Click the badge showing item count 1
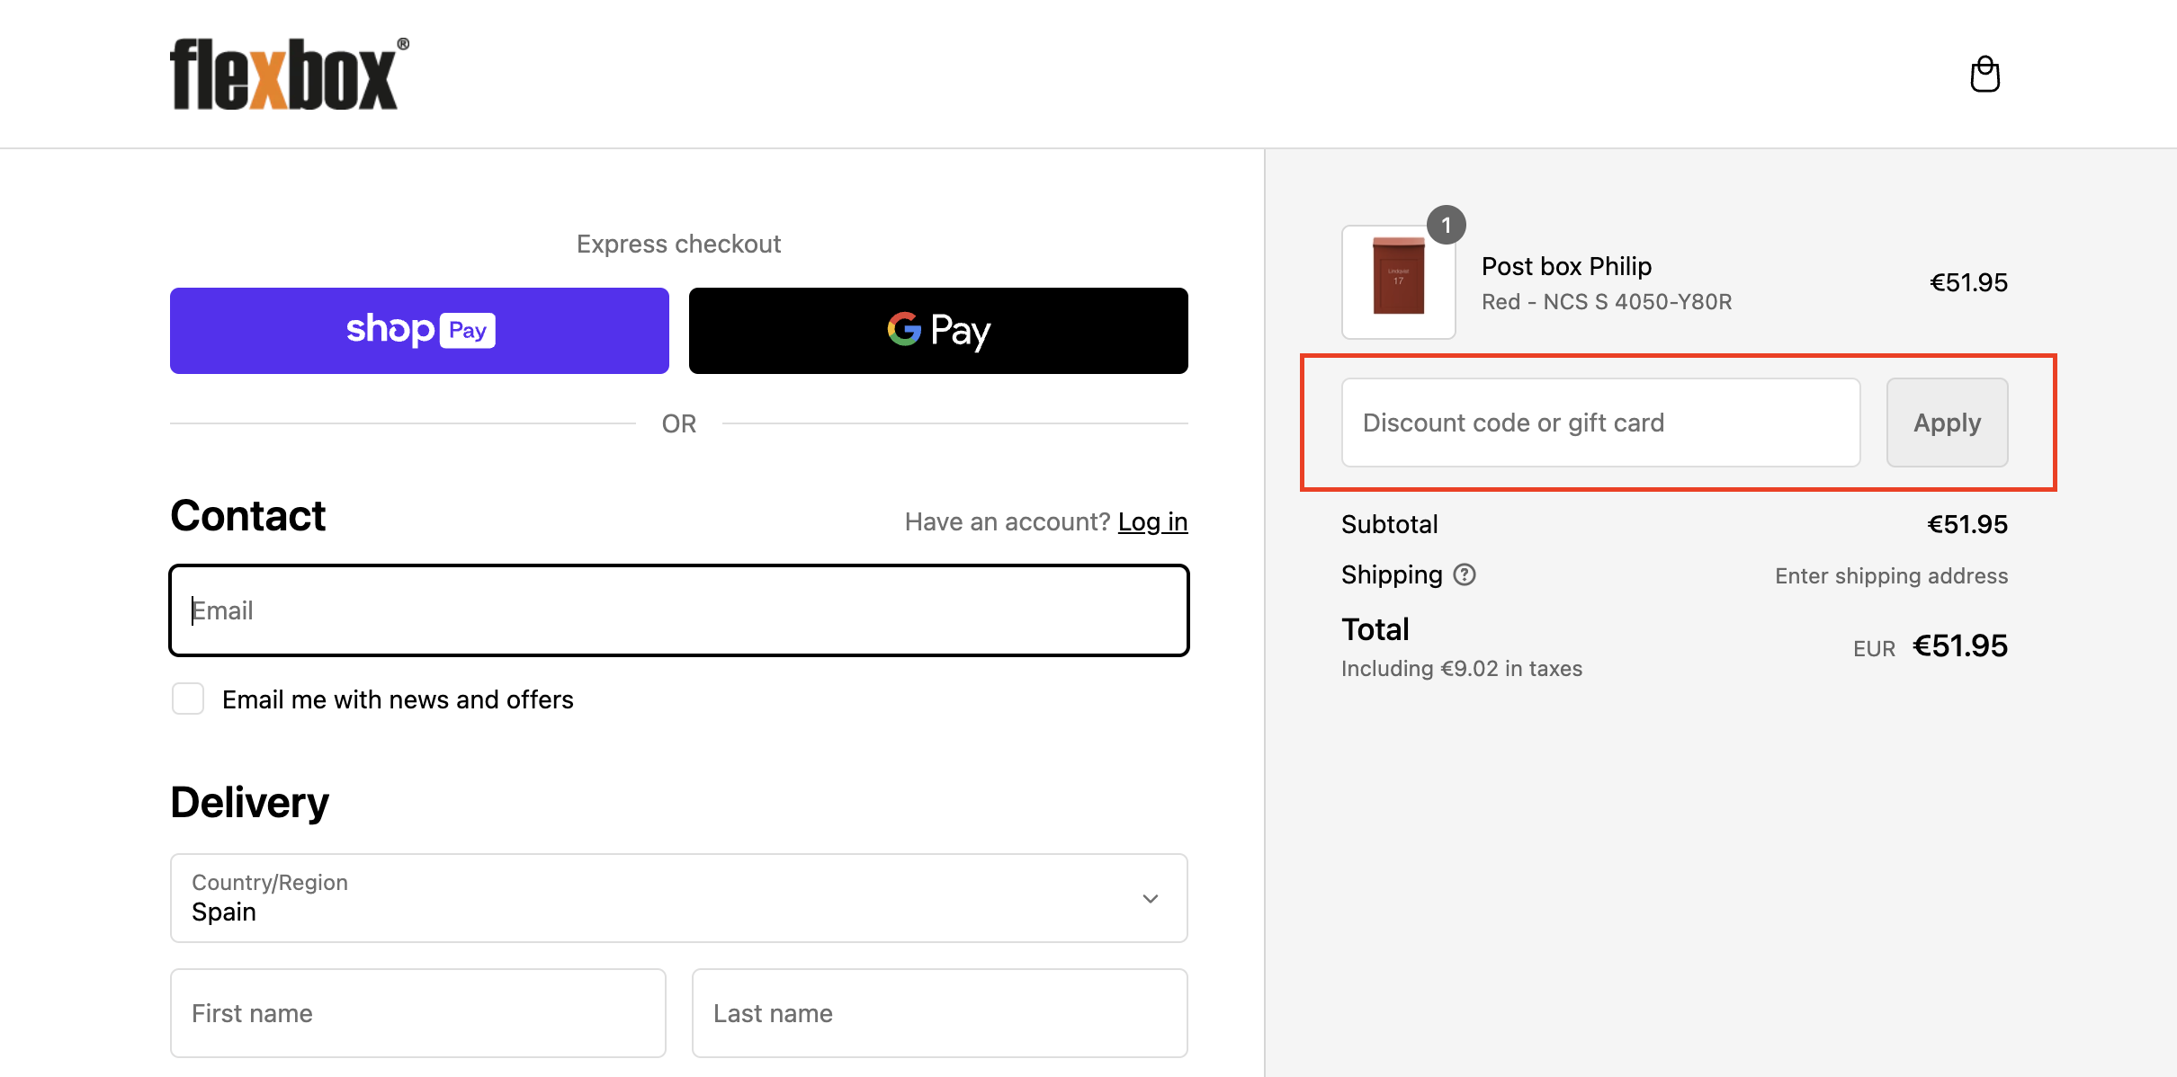 click(x=1448, y=225)
